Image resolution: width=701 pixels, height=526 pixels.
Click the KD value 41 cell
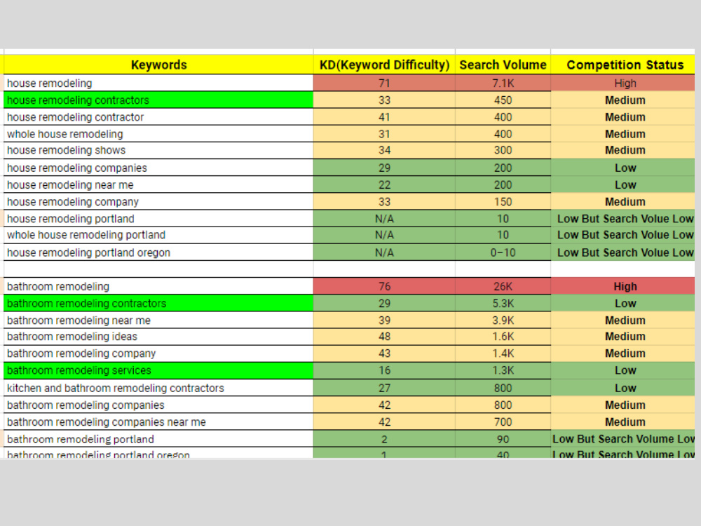(384, 117)
